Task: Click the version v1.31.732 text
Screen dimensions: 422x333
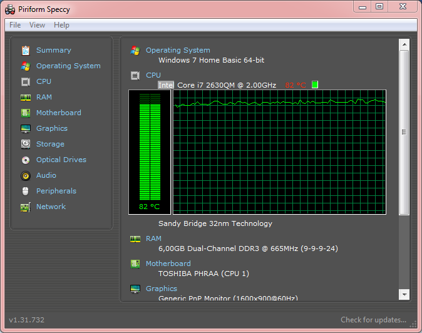Action: click(x=27, y=320)
